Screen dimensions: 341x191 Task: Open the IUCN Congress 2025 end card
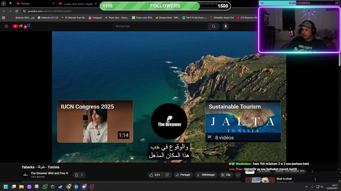pos(95,121)
